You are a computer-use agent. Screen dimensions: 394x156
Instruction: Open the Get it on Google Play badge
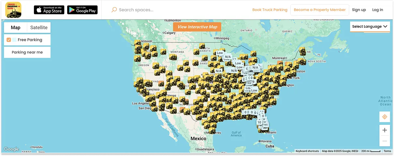(82, 10)
